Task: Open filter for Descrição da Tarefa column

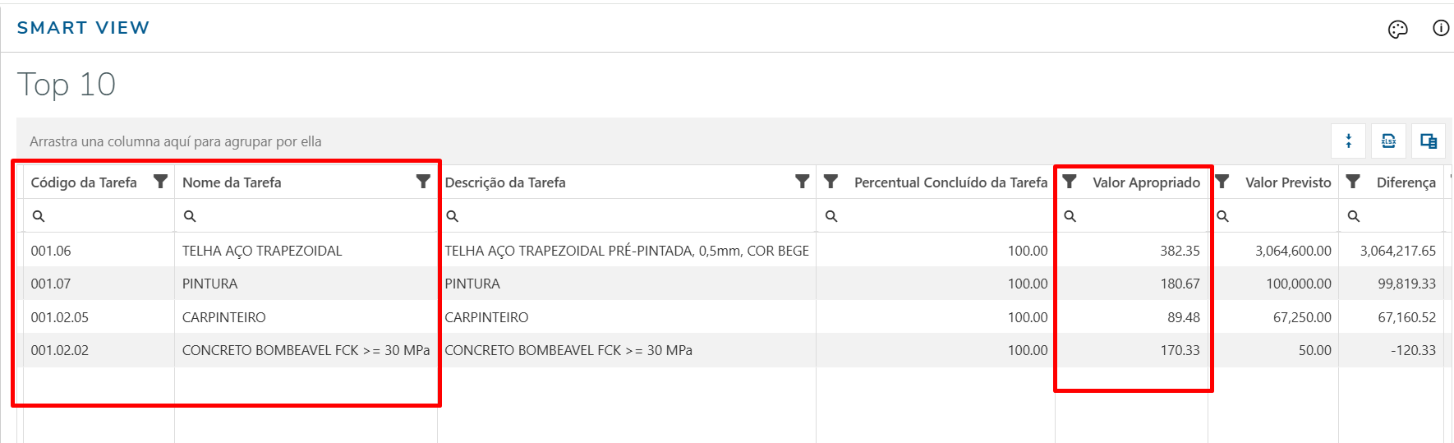Action: (803, 182)
